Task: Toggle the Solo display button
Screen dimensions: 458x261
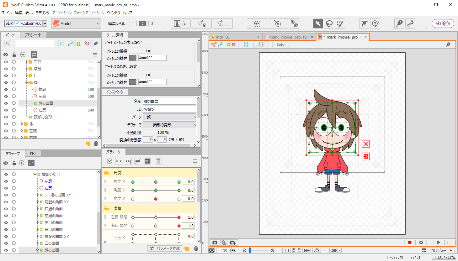Action: click(x=280, y=44)
